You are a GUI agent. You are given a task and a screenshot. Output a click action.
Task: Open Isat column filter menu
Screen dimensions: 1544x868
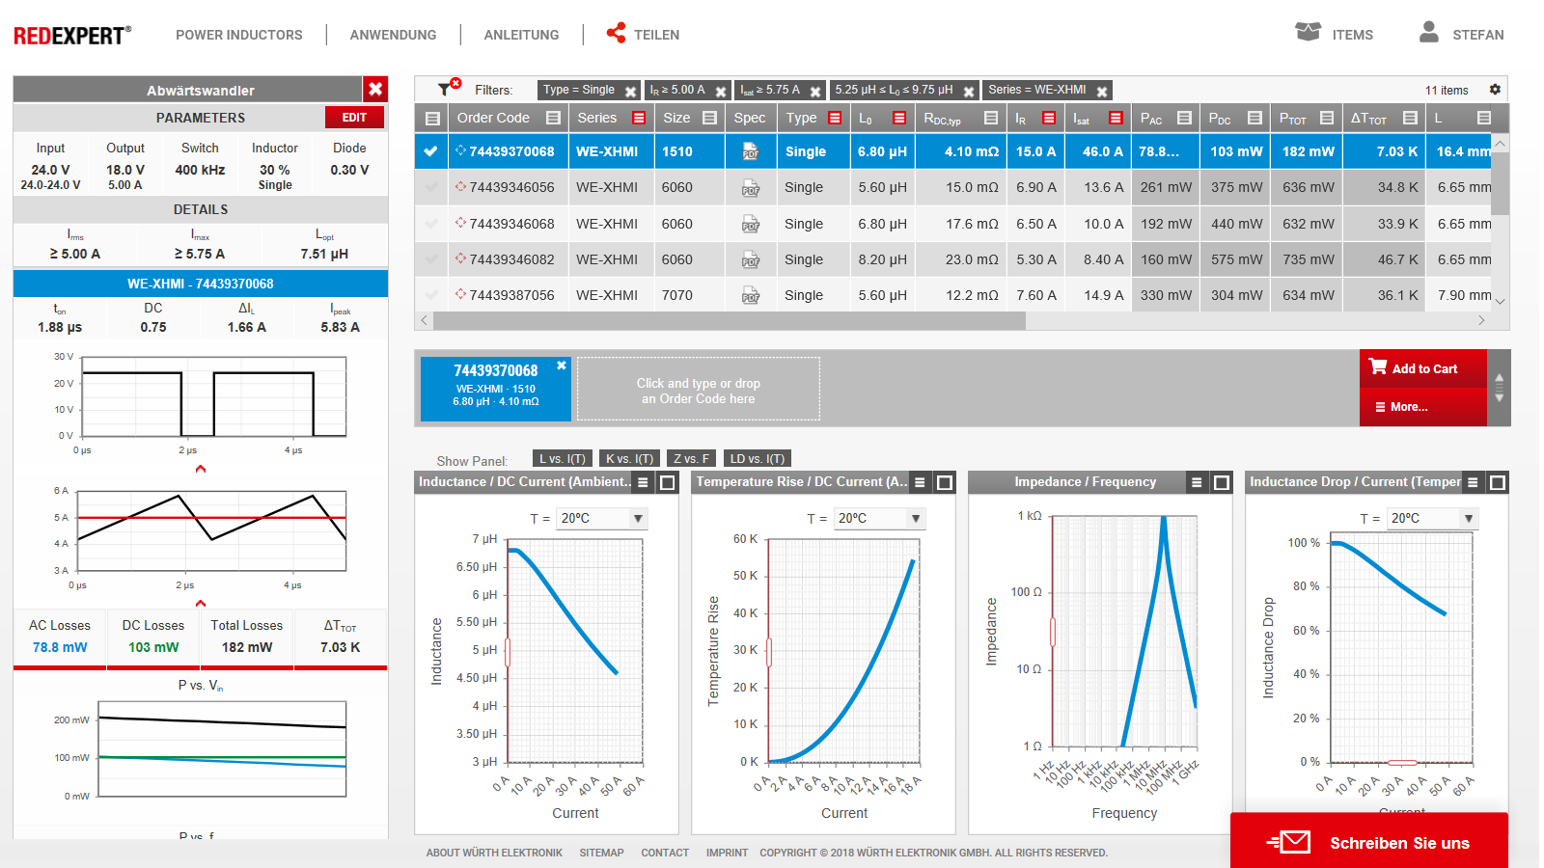click(x=1116, y=118)
